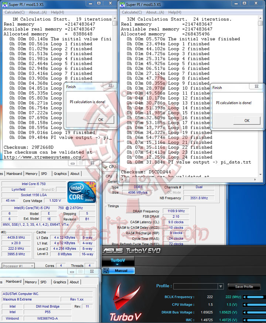
Task: Click horizontal scroll left arrow in 32M window
Action: (x=123, y=180)
